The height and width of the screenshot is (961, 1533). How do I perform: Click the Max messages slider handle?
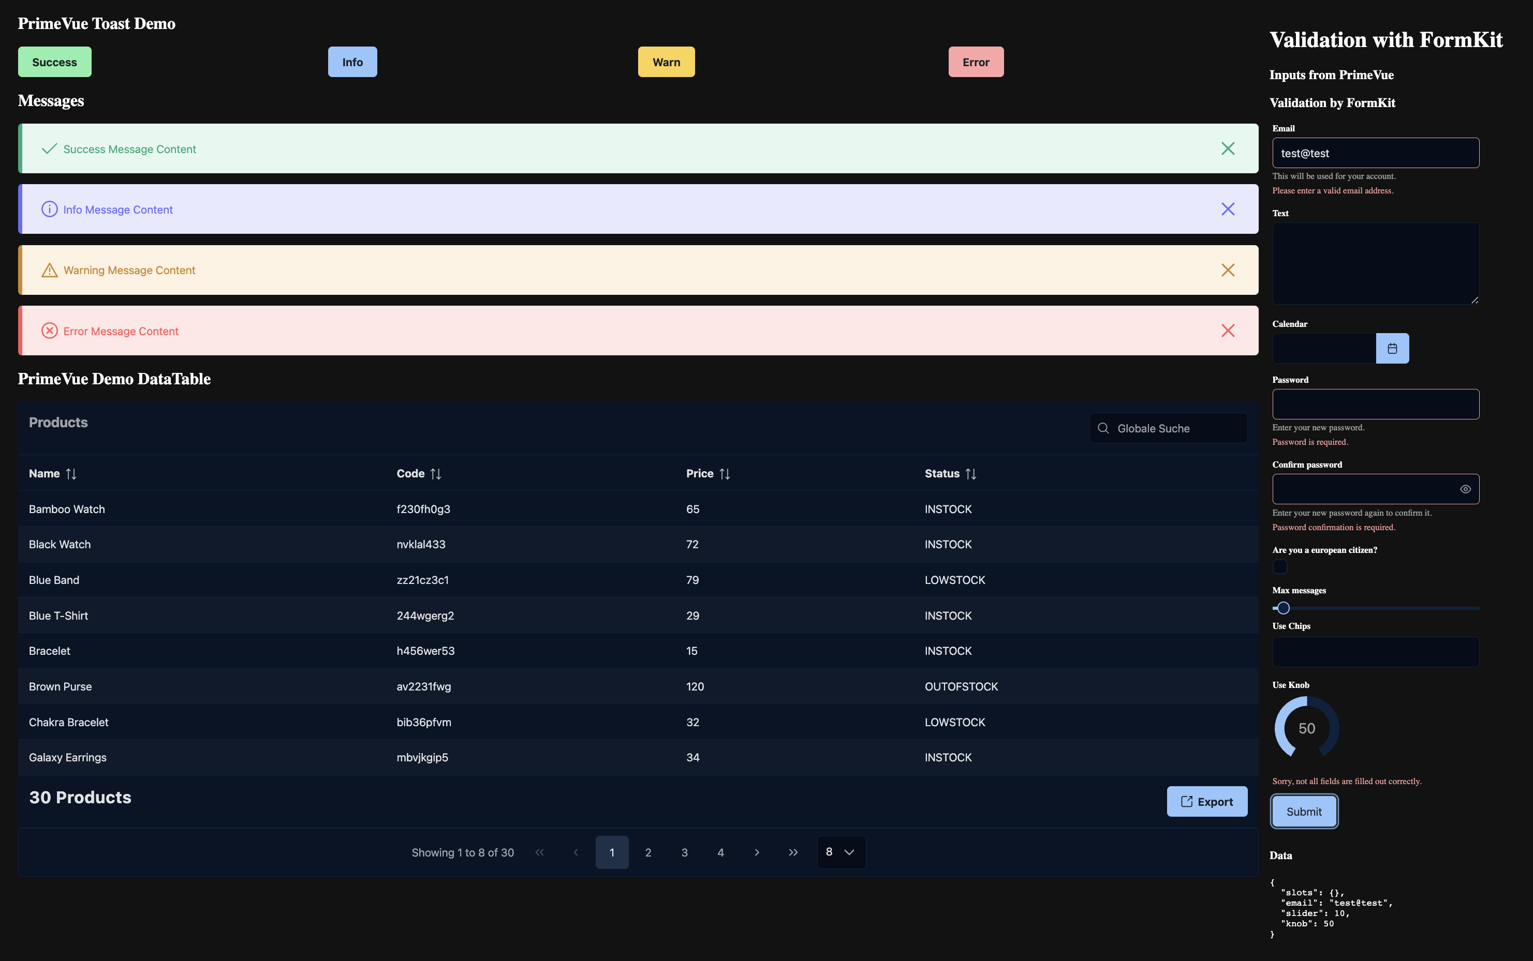click(x=1283, y=608)
